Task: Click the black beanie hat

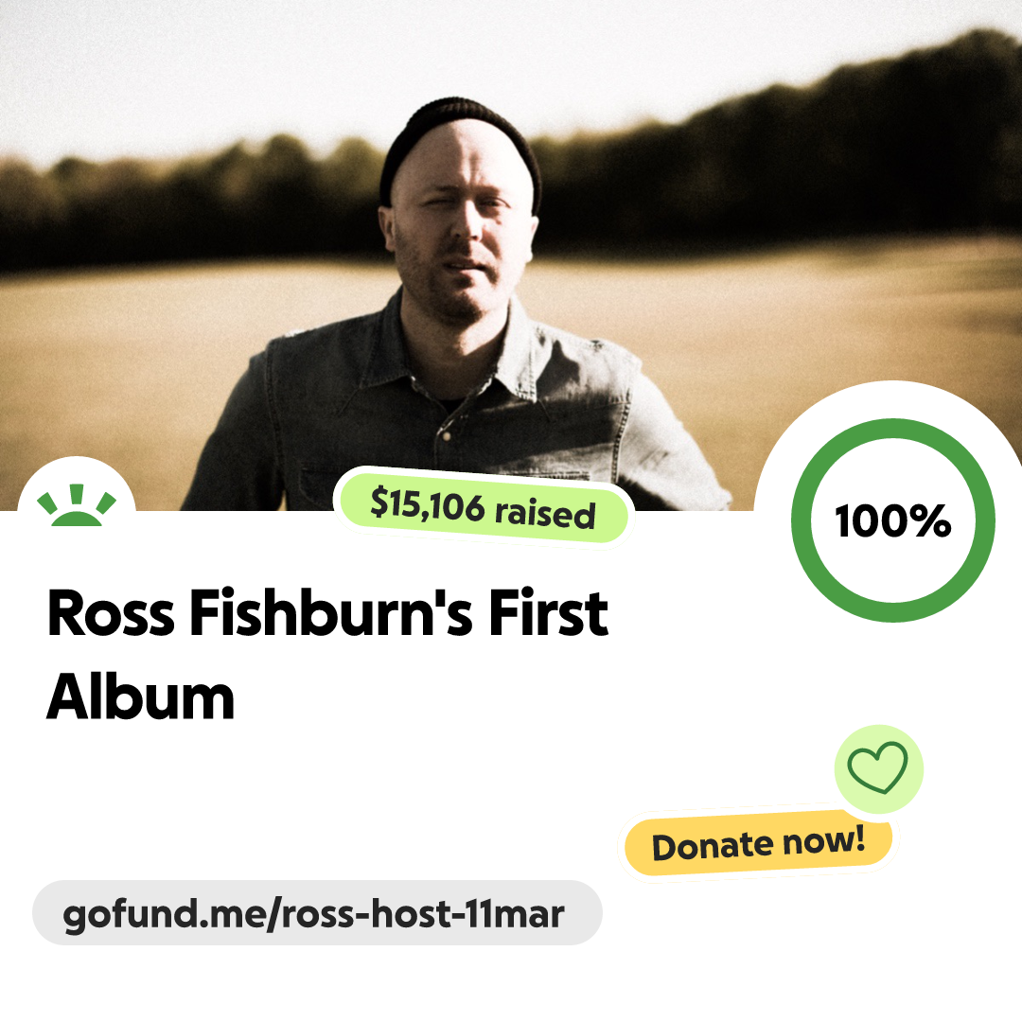Action: pyautogui.click(x=460, y=147)
